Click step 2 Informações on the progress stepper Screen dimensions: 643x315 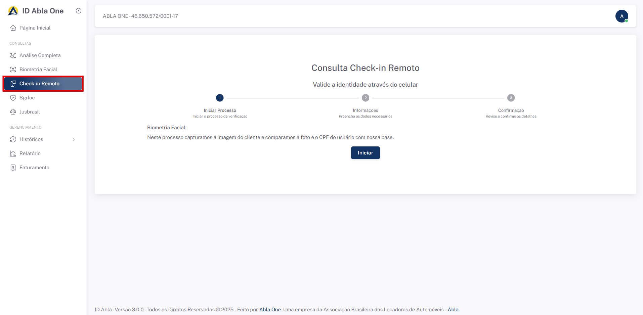tap(365, 98)
